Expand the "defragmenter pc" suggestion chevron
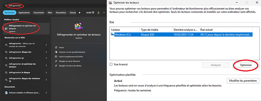 pyautogui.click(x=46, y=58)
